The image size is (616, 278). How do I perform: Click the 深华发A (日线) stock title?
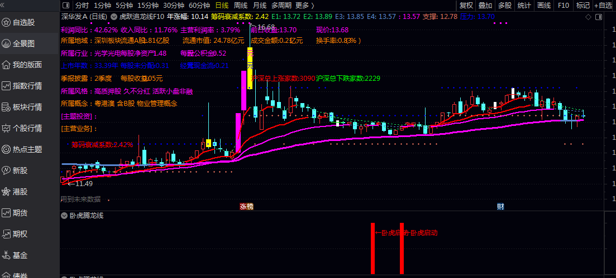coord(84,17)
